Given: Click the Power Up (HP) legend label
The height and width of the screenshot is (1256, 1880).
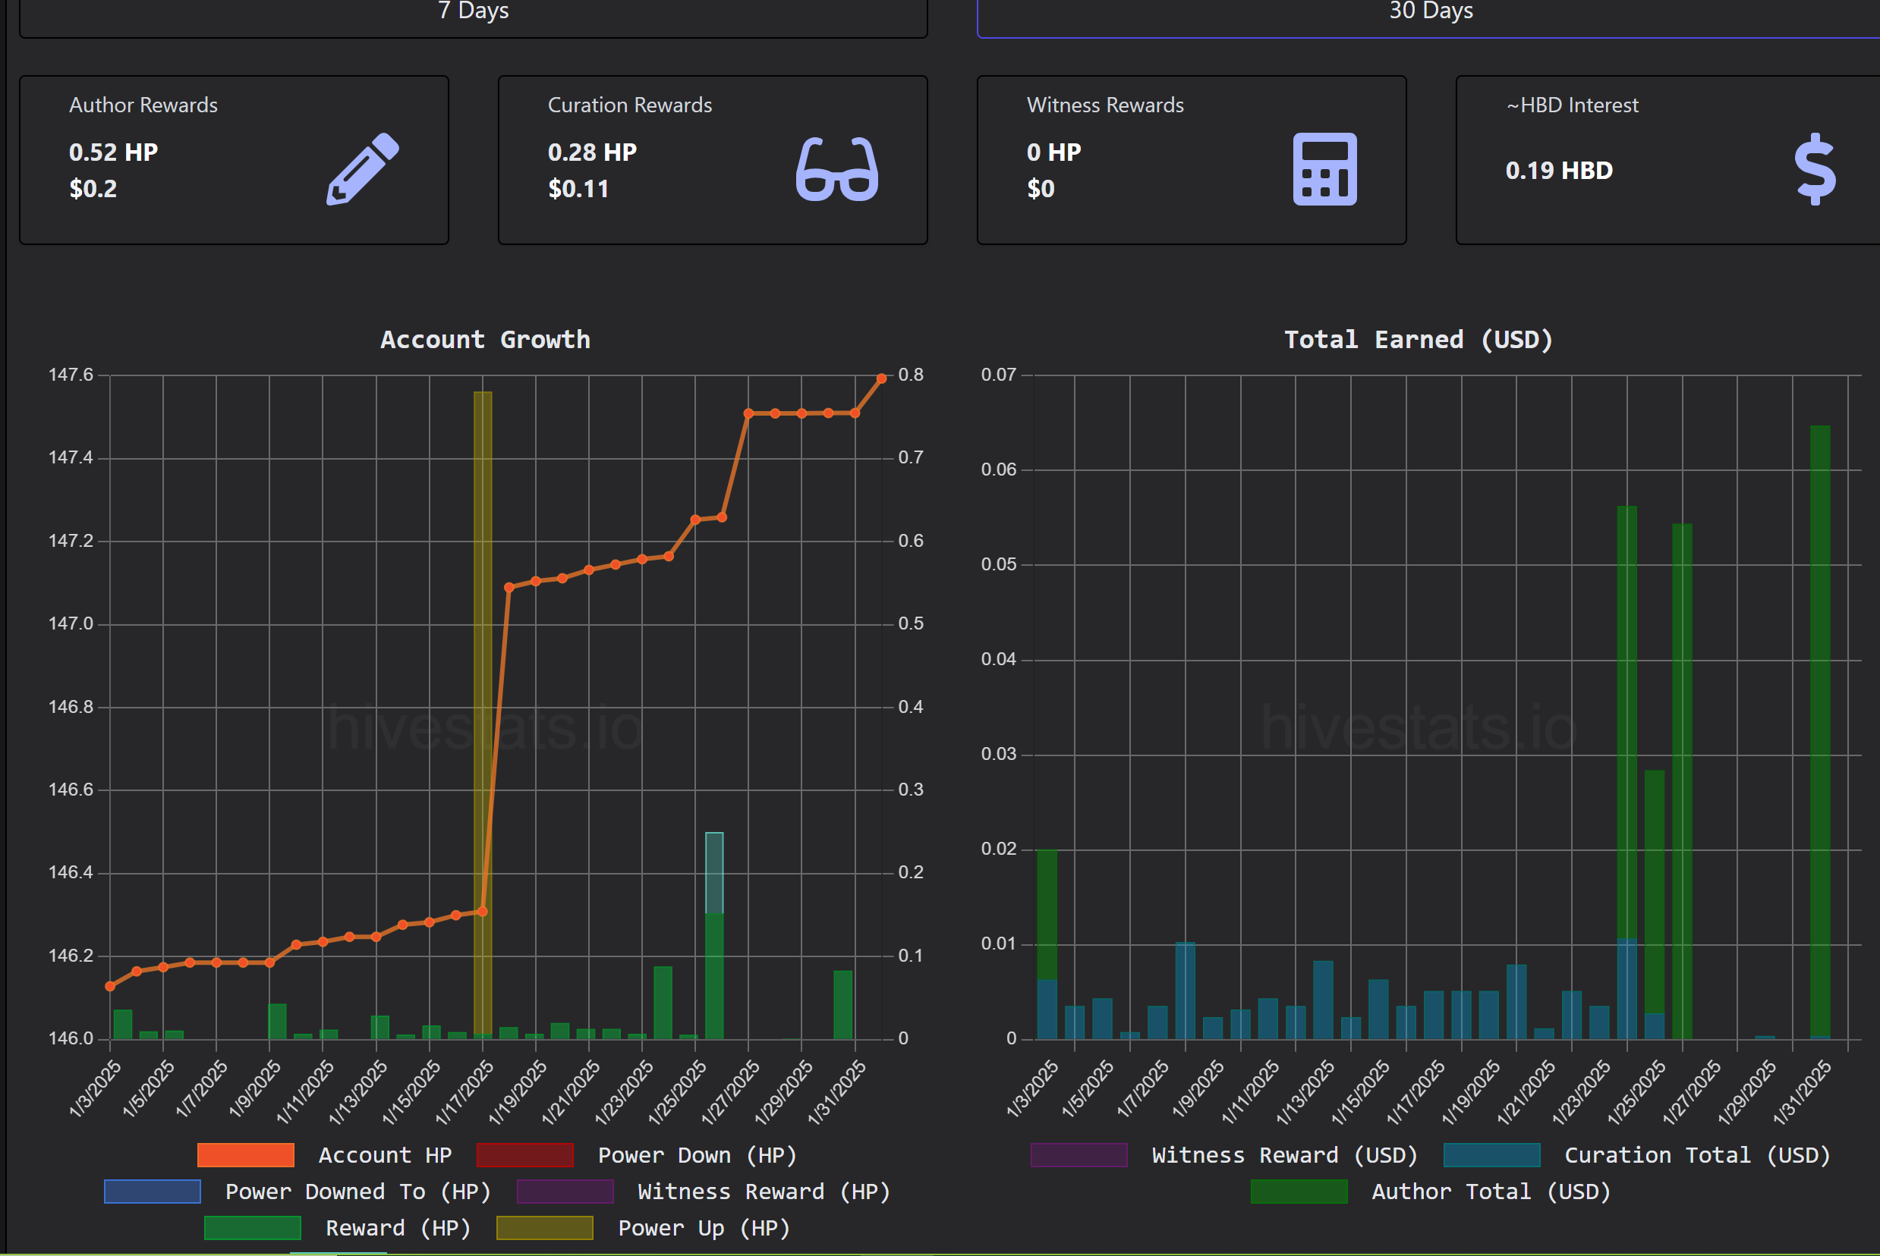Looking at the screenshot, I should pos(704,1228).
